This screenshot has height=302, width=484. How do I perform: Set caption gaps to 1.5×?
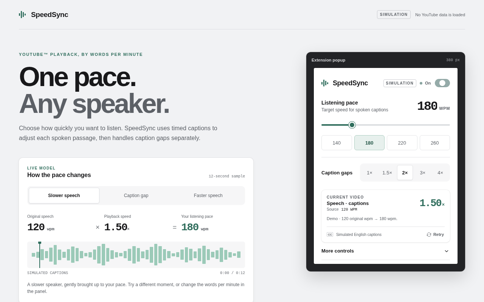coord(387,173)
